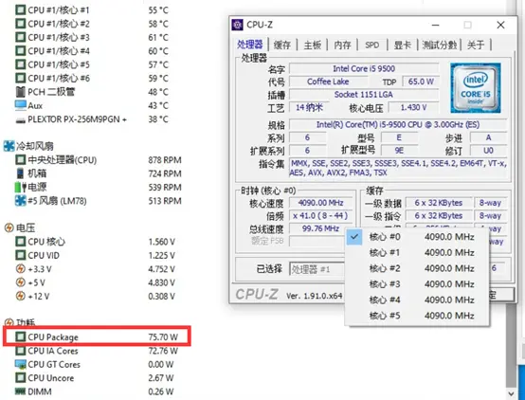This screenshot has height=400, width=525.
Task: Minimize the CPU-Z window
Action: [x=435, y=25]
